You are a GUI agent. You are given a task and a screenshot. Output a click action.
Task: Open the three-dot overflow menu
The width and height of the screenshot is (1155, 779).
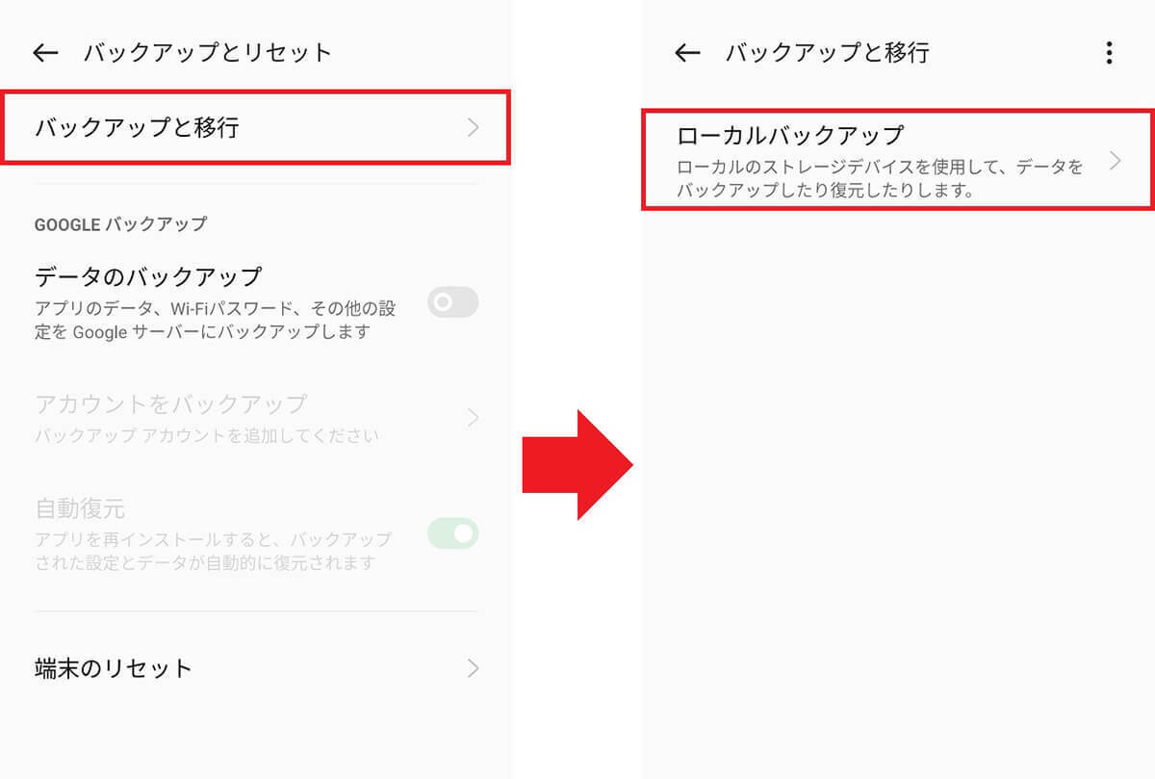click(1110, 53)
